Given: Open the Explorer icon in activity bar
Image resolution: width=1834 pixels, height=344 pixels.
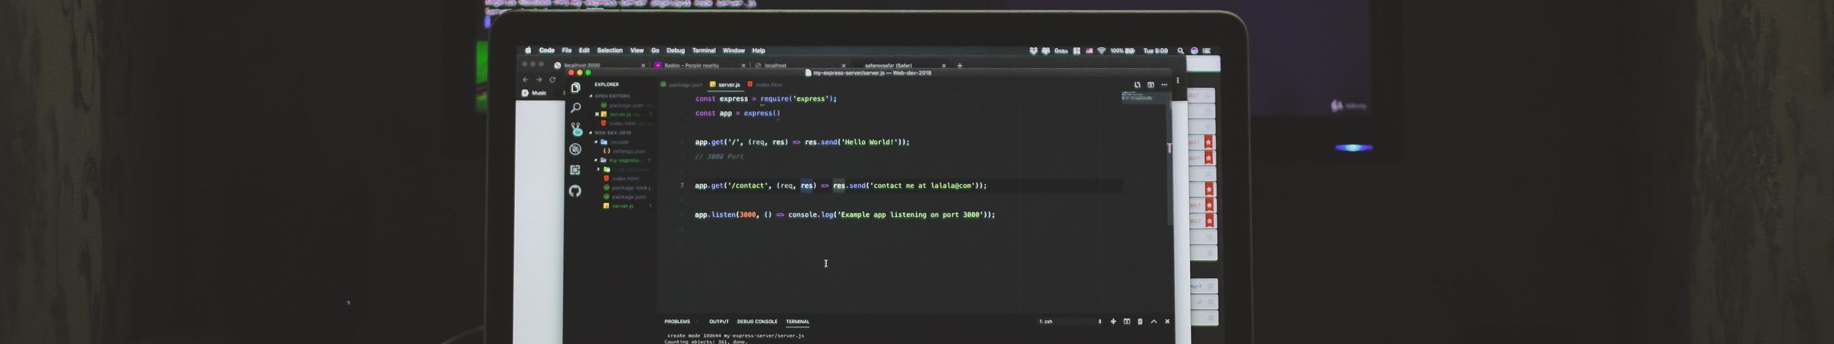Looking at the screenshot, I should click(x=575, y=87).
